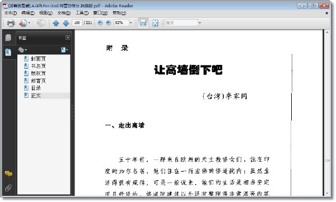Open the bookmarks options gear menu
336x202 pixels.
point(22,50)
